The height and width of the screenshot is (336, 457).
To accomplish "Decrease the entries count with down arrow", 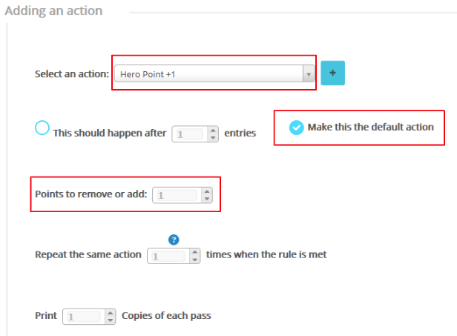I will [213, 138].
